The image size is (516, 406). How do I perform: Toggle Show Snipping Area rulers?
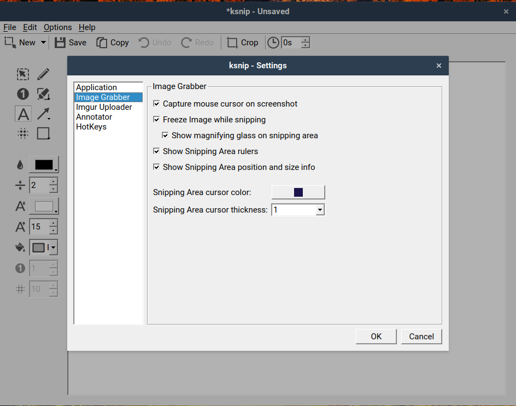point(157,151)
